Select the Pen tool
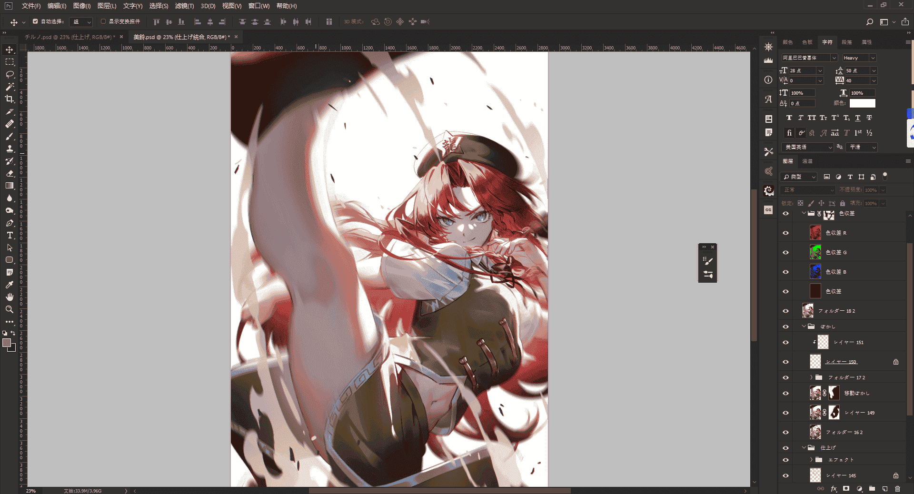This screenshot has height=494, width=914. (x=10, y=223)
